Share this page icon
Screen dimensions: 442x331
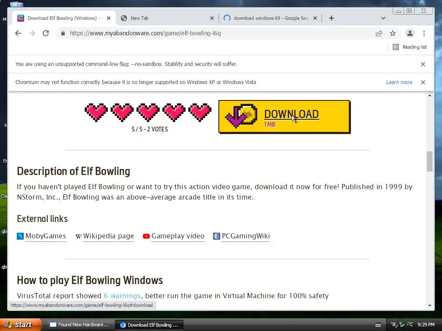pos(379,34)
